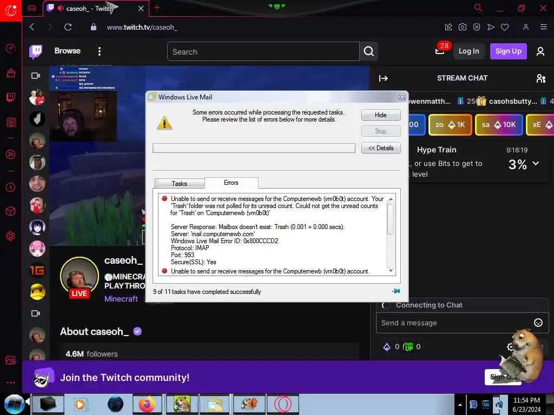This screenshot has width=554, height=415.
Task: Select the Errors tab
Action: coord(231,183)
